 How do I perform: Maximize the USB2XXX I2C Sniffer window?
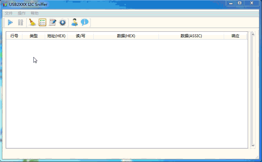pos(240,3)
